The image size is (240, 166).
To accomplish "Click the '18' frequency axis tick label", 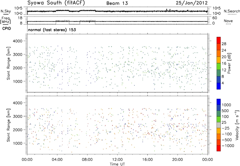I will click(x=20, y=18).
